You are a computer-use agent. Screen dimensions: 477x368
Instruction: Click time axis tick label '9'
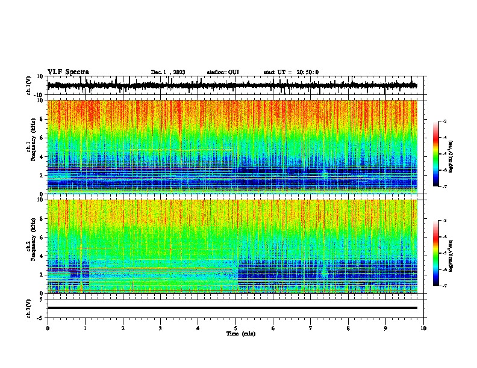coord(385,328)
